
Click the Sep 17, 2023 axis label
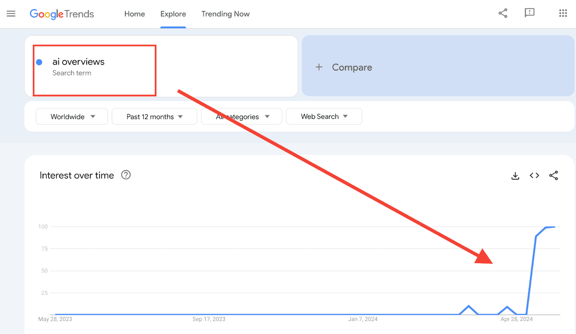click(209, 319)
